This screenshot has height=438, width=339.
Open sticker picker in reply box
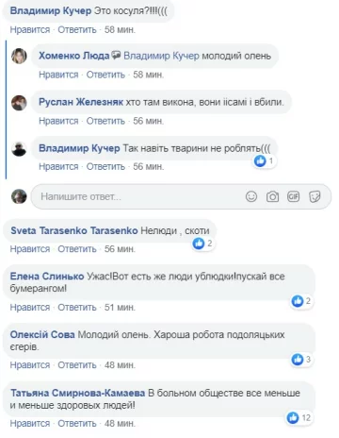tap(315, 197)
